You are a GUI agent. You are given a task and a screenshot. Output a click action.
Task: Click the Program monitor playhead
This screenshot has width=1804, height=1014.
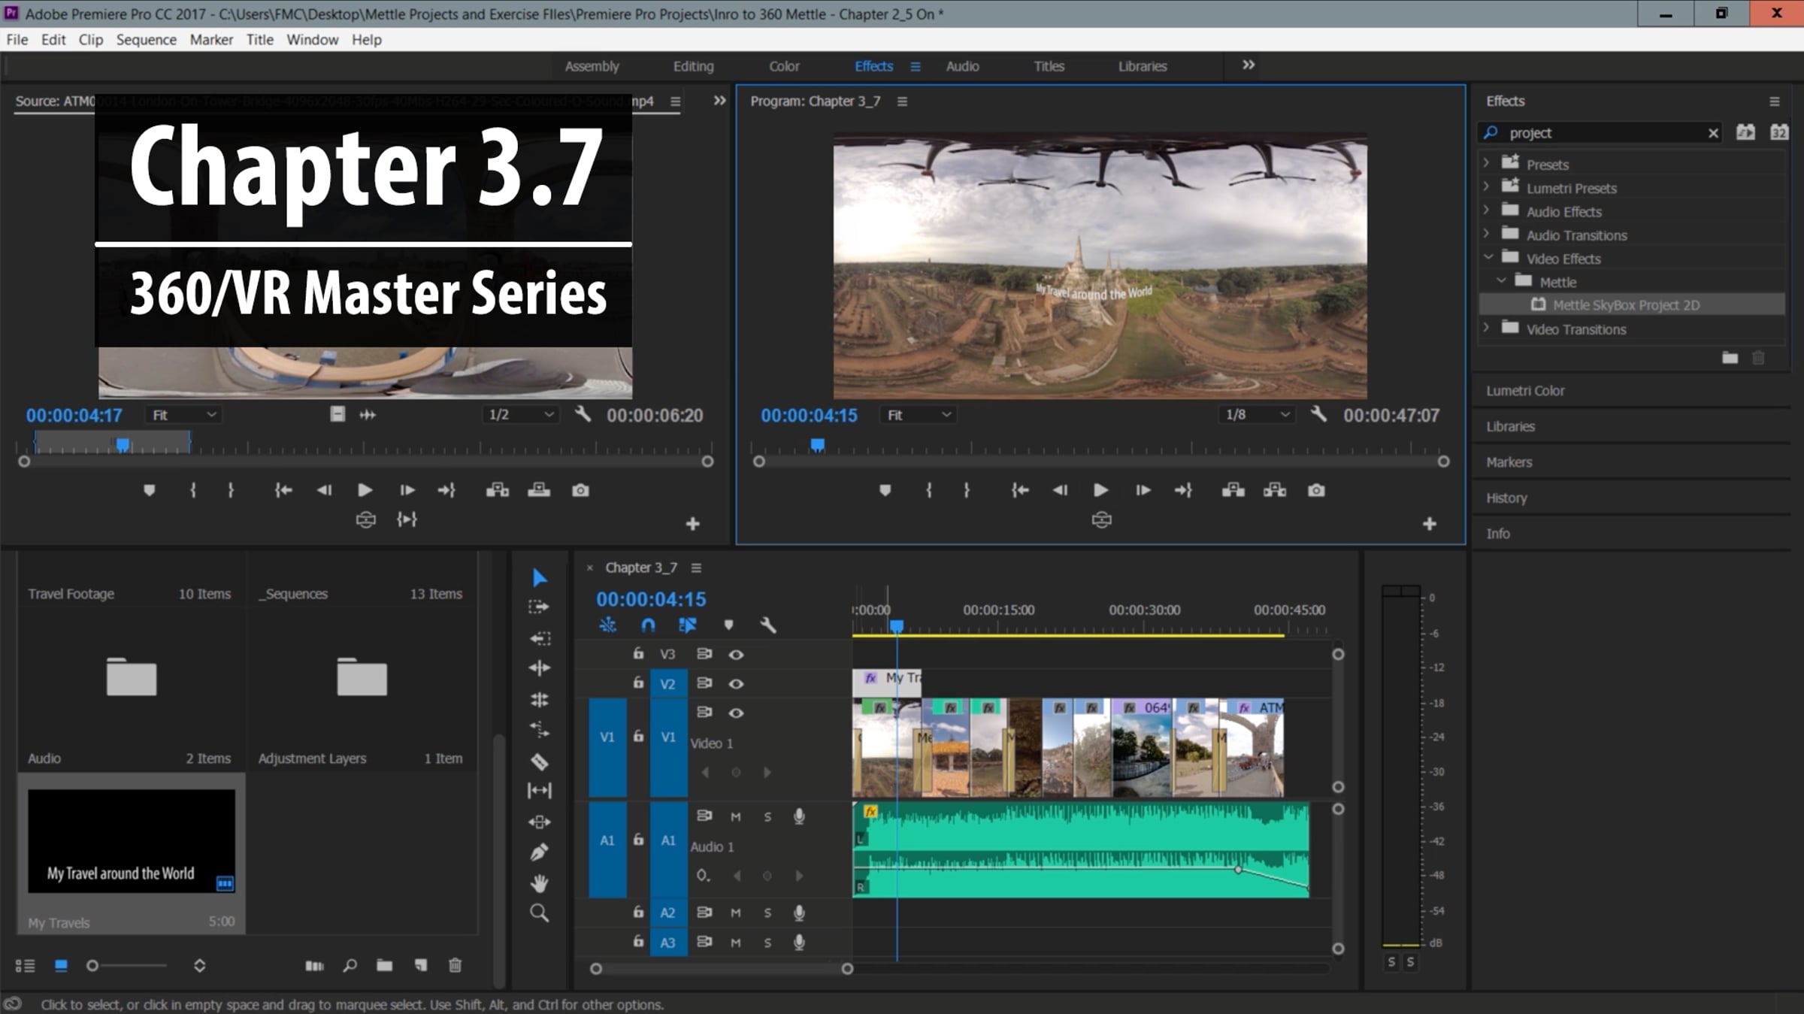pyautogui.click(x=817, y=445)
